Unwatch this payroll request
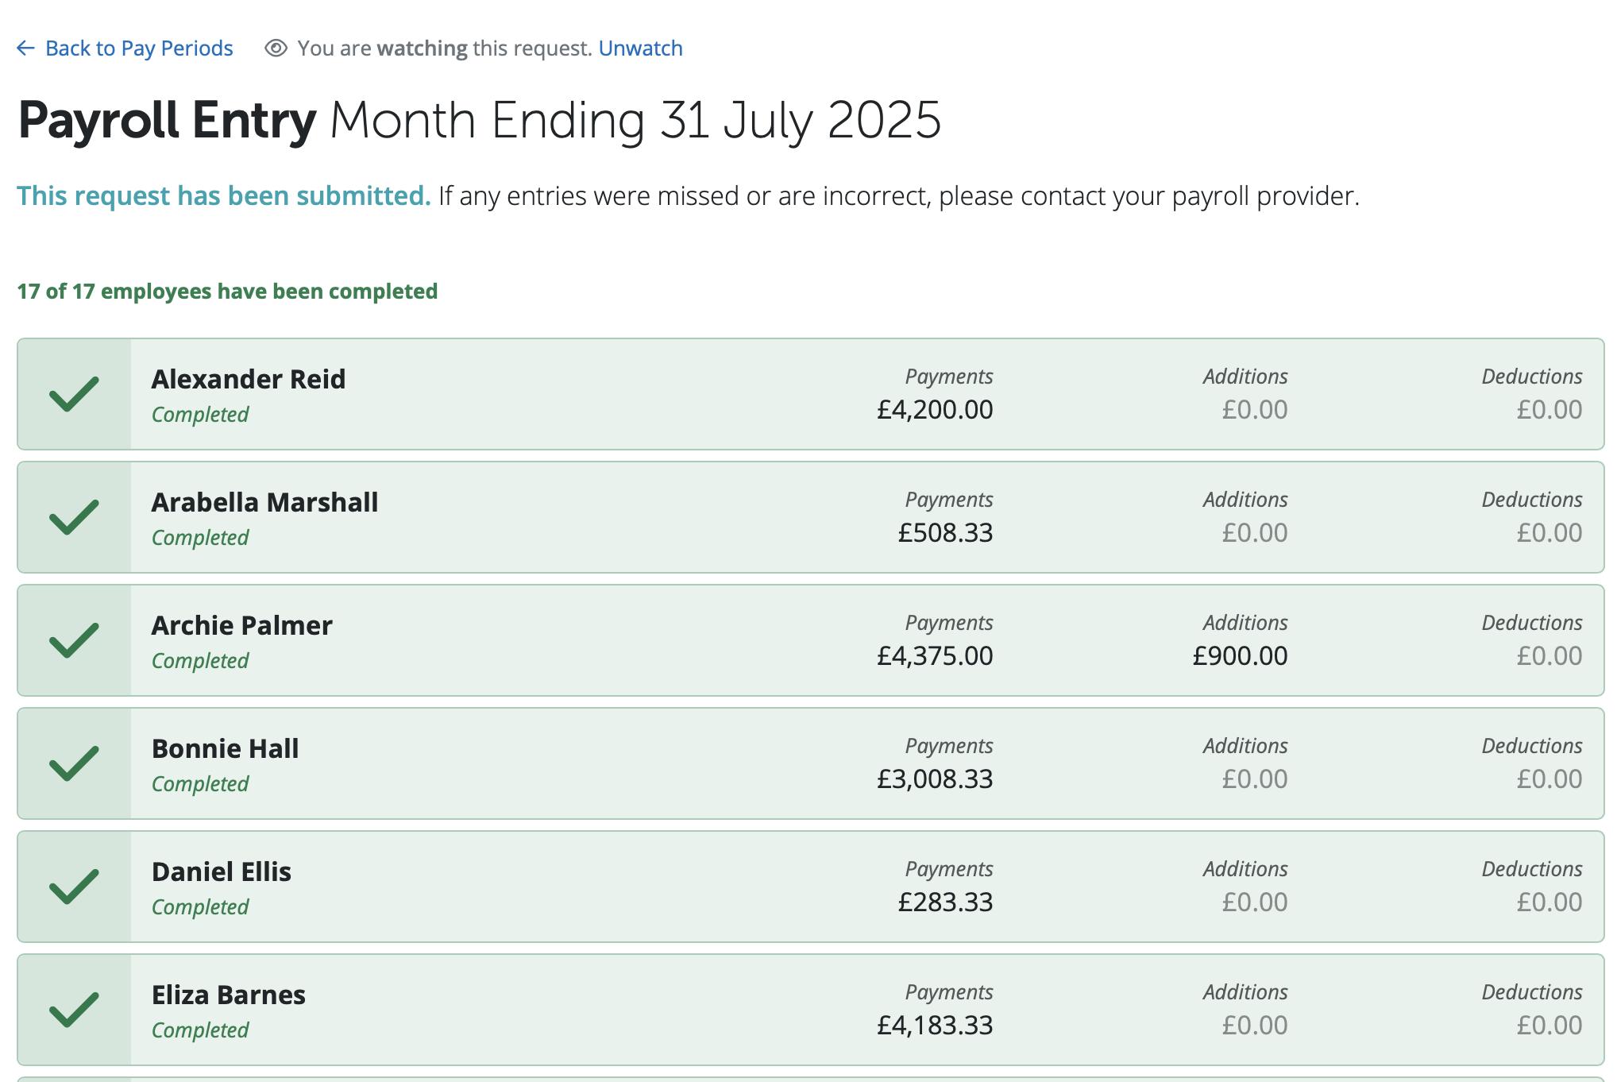The image size is (1617, 1082). [x=640, y=48]
